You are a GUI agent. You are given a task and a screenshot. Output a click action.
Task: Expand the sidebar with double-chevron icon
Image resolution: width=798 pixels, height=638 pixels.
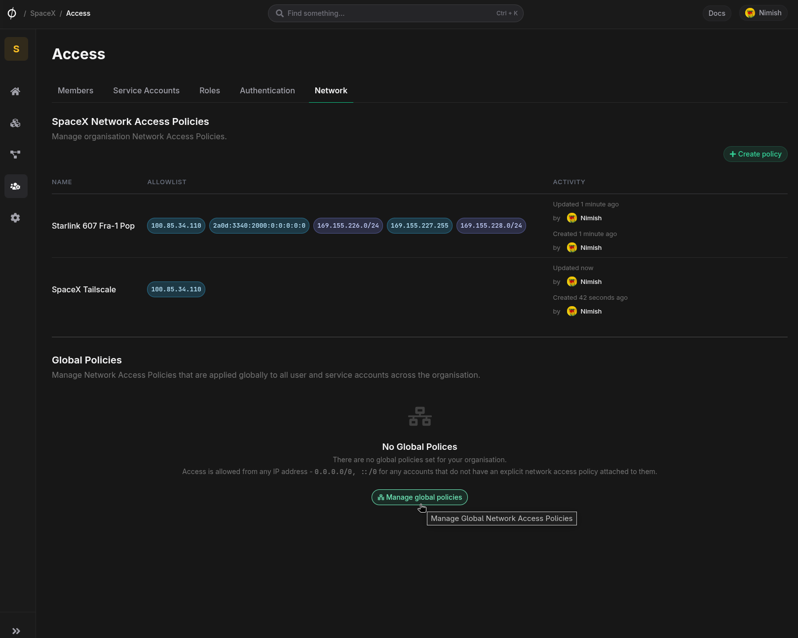16,631
